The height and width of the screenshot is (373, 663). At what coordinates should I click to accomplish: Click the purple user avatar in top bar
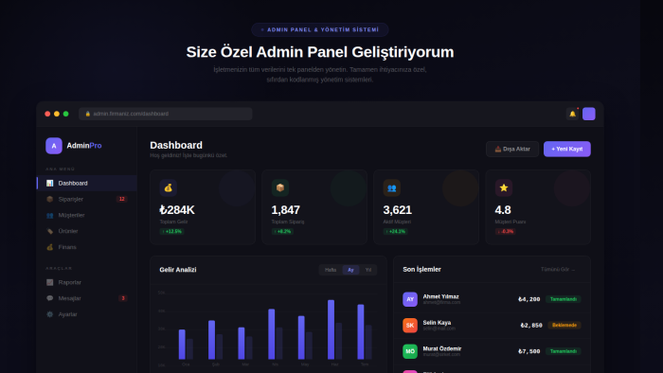pos(588,114)
